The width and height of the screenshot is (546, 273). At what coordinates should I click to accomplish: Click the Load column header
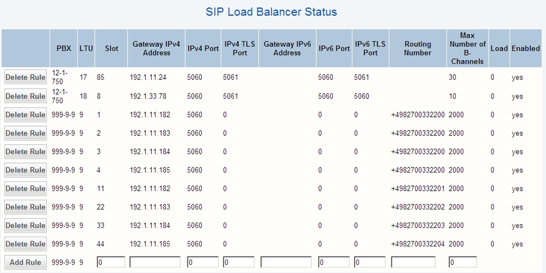(499, 48)
